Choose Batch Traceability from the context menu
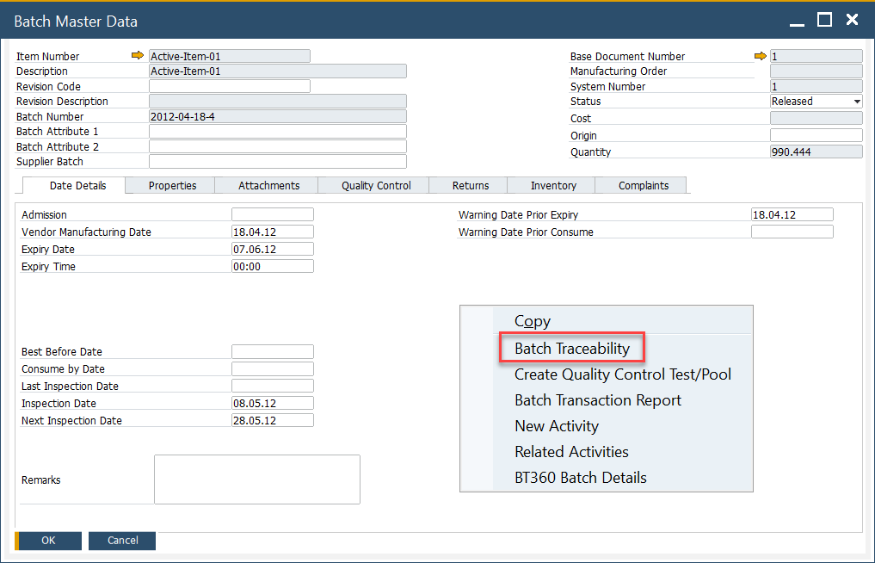Viewport: 875px width, 563px height. pyautogui.click(x=571, y=348)
